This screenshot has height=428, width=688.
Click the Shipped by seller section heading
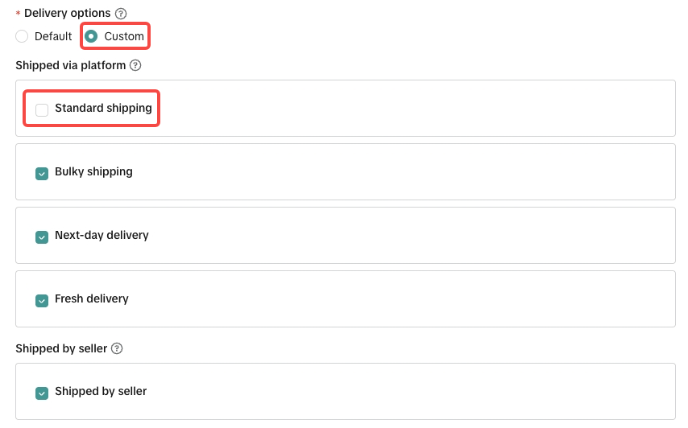point(61,348)
